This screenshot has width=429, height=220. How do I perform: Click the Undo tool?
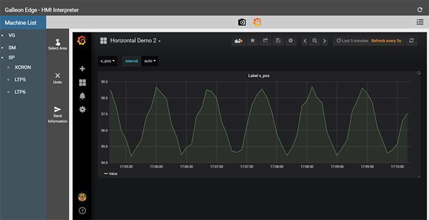[58, 78]
